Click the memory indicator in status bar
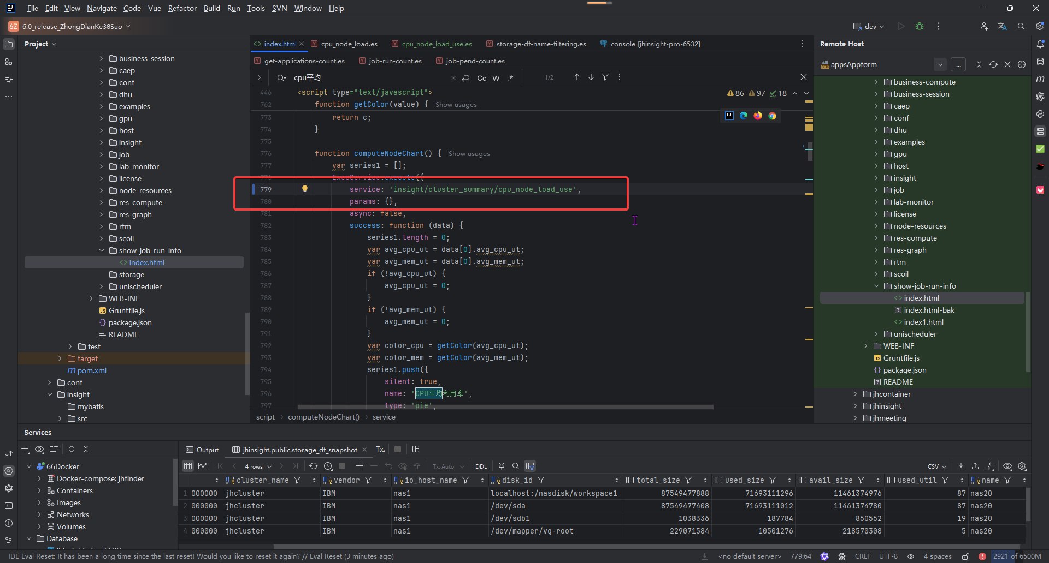Screen dimensions: 1049x563 click(1017, 556)
